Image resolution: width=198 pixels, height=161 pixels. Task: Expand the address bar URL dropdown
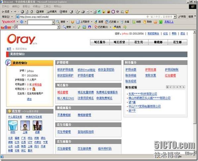pyautogui.click(x=175, y=17)
